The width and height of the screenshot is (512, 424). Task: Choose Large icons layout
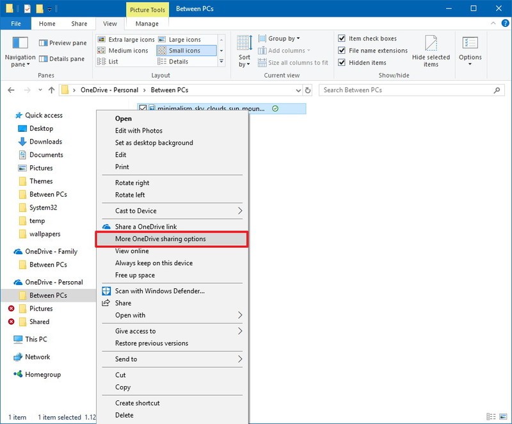180,40
